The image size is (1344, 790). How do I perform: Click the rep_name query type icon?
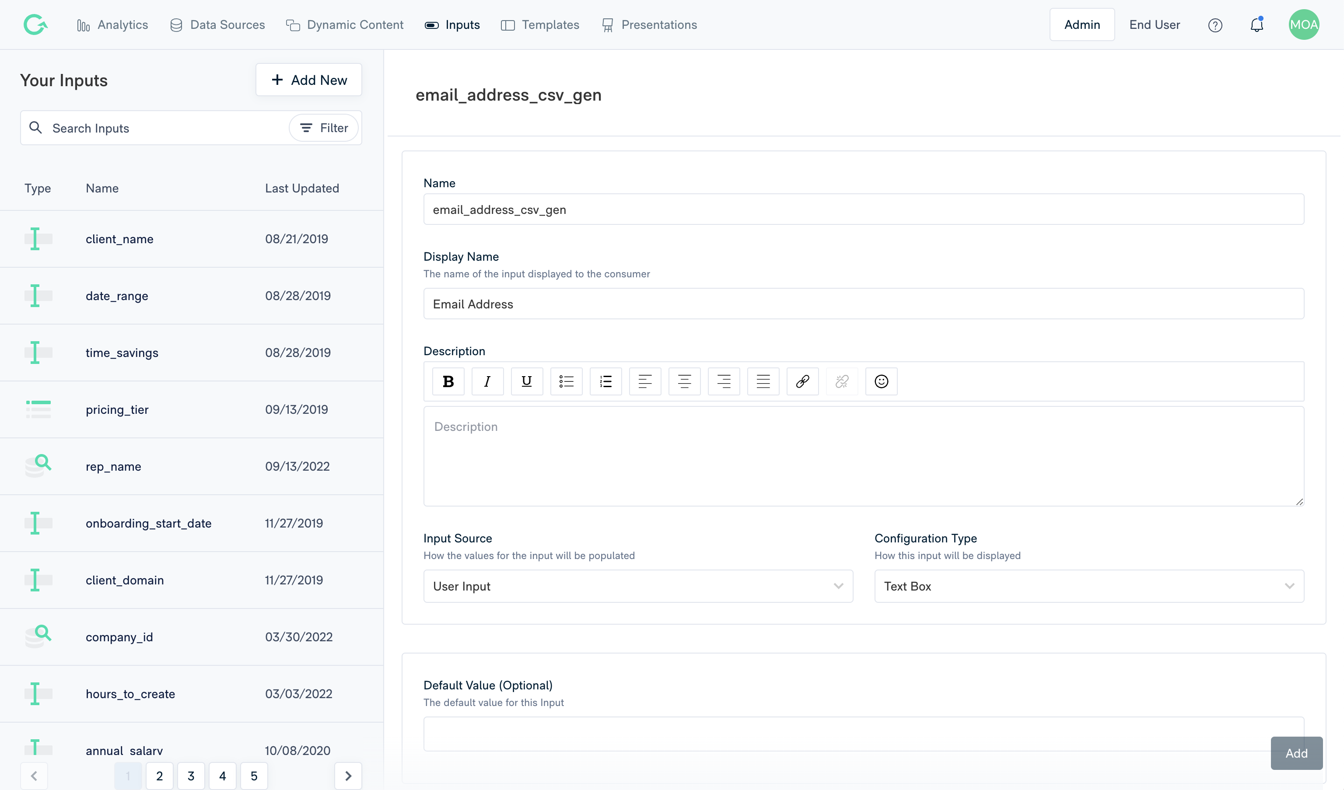(x=38, y=466)
